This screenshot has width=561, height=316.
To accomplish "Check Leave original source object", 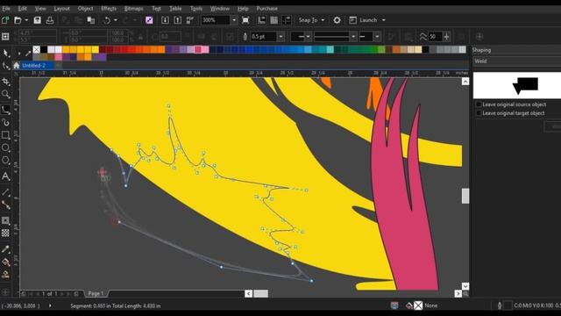I will click(479, 104).
